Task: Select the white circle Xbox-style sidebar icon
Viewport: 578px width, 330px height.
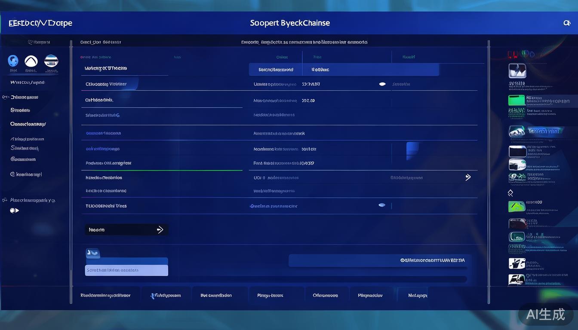Action: tap(31, 61)
